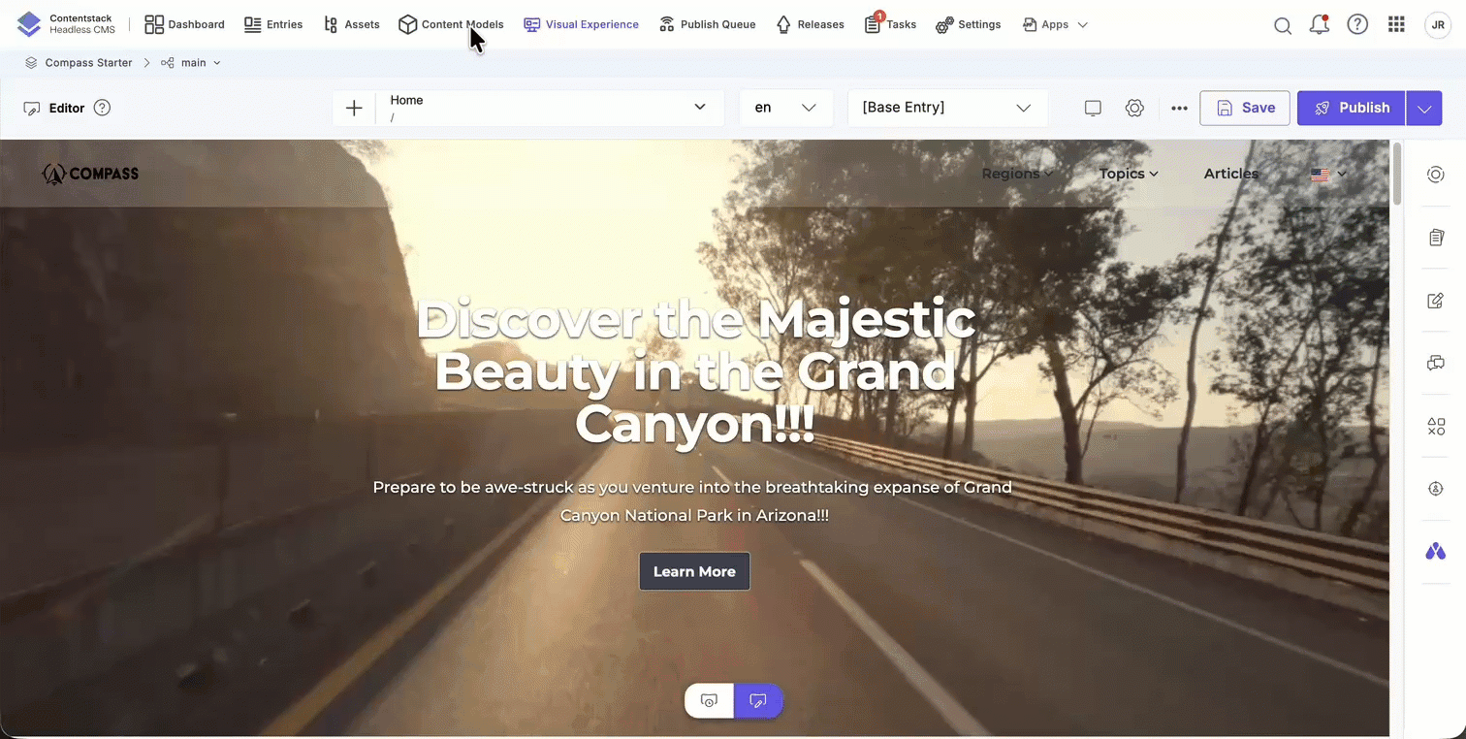Open the chat bubbles sidebar icon

tap(1436, 363)
